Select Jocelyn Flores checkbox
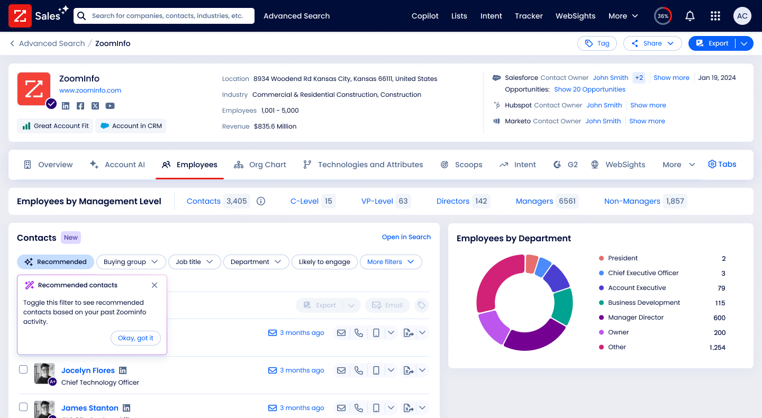Screen dimensions: 762x418 click(x=23, y=369)
